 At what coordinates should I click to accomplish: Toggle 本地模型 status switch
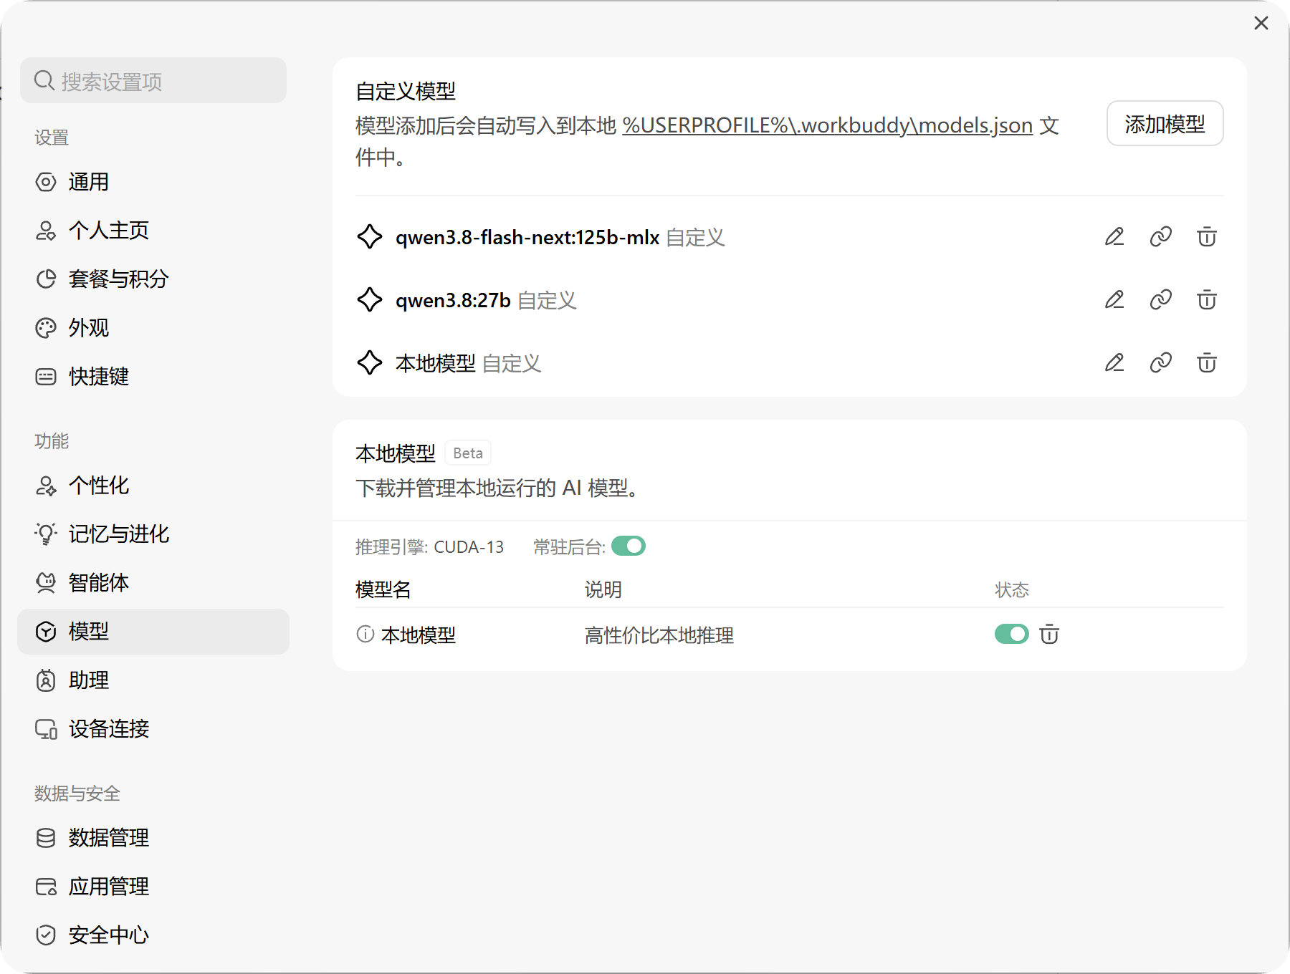(1012, 635)
